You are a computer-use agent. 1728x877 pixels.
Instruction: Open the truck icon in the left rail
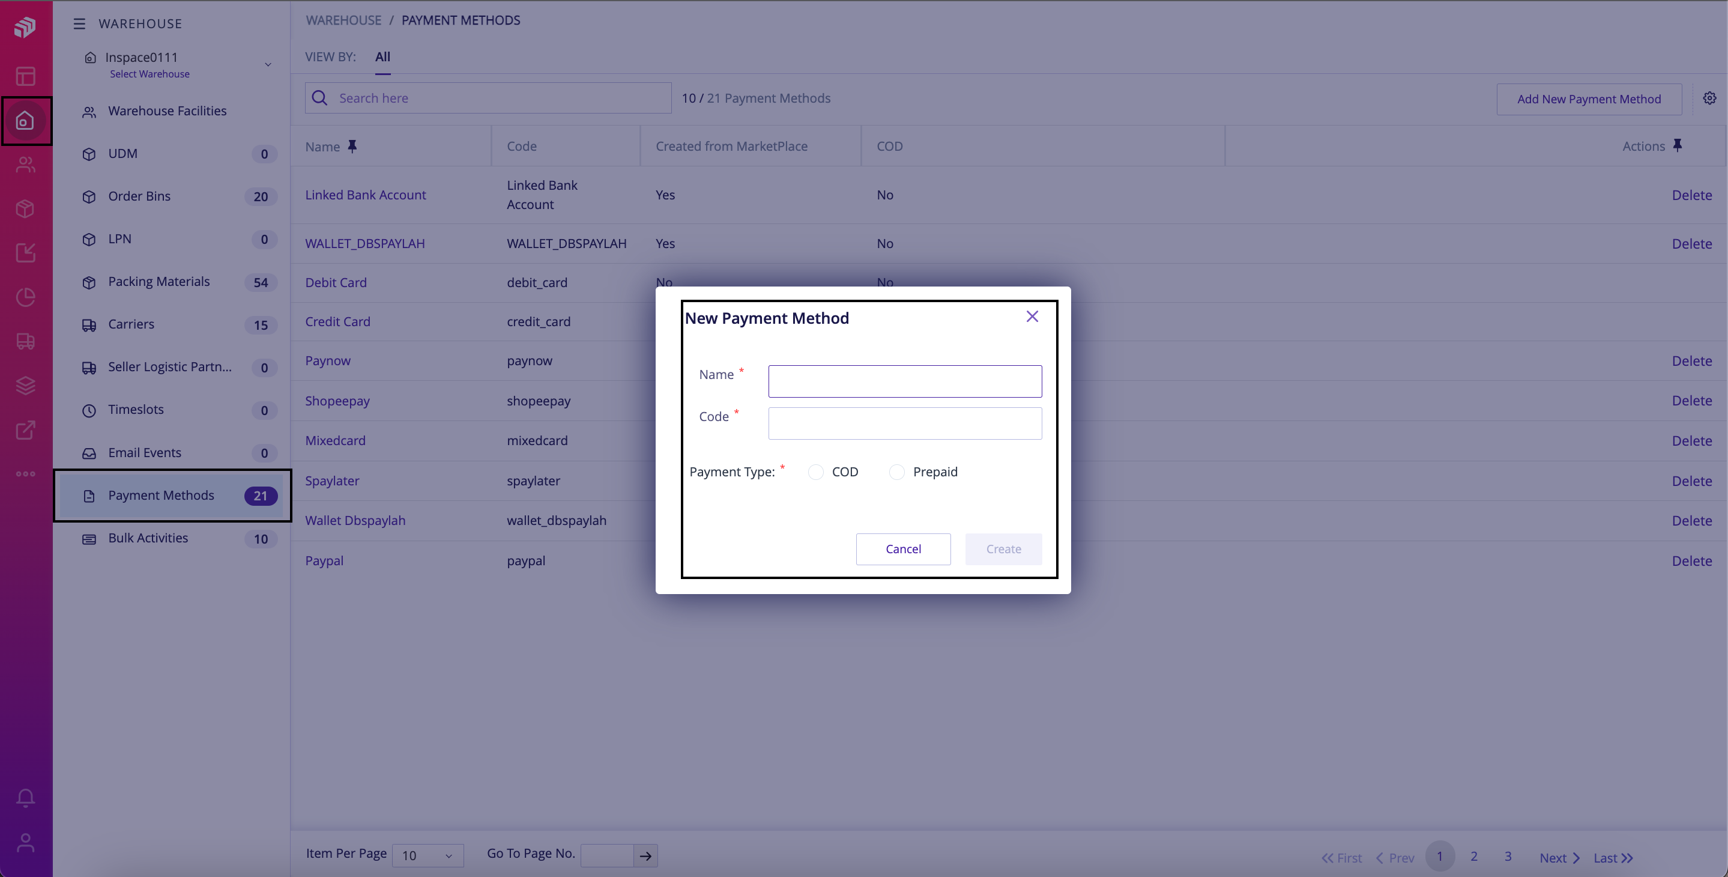point(25,342)
